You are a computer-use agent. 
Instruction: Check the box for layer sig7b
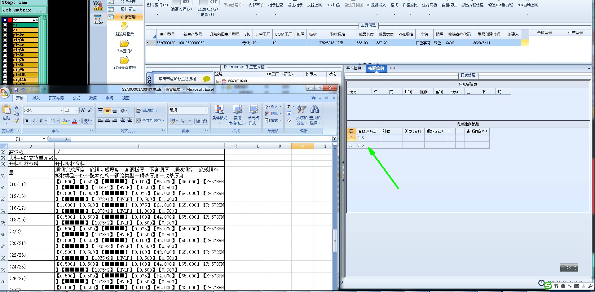tap(5, 60)
